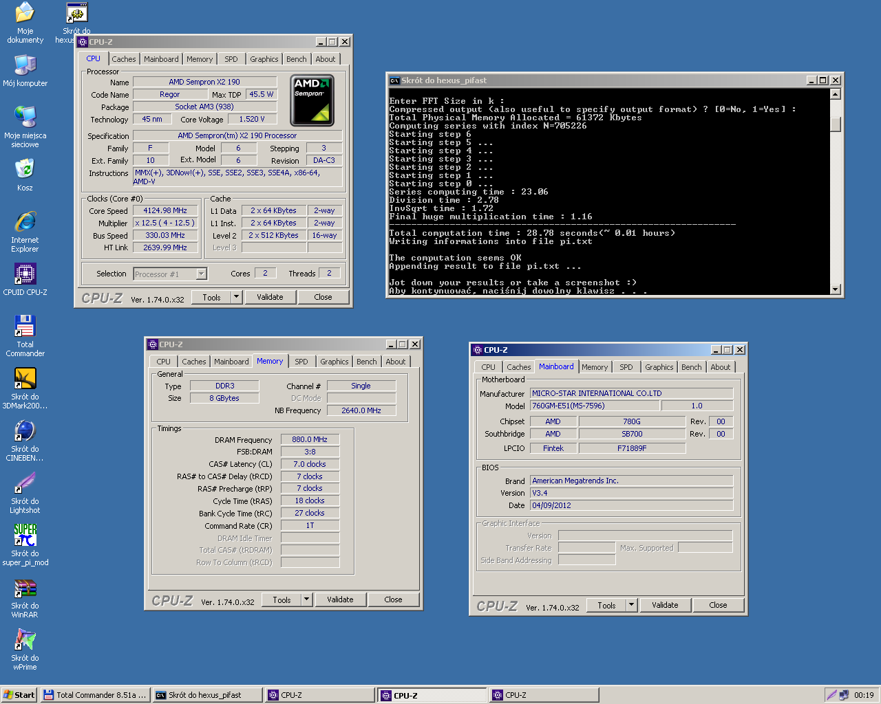Image resolution: width=881 pixels, height=704 pixels.
Task: Click CPU-Z title bar icon in Mainboard window
Action: click(x=477, y=350)
